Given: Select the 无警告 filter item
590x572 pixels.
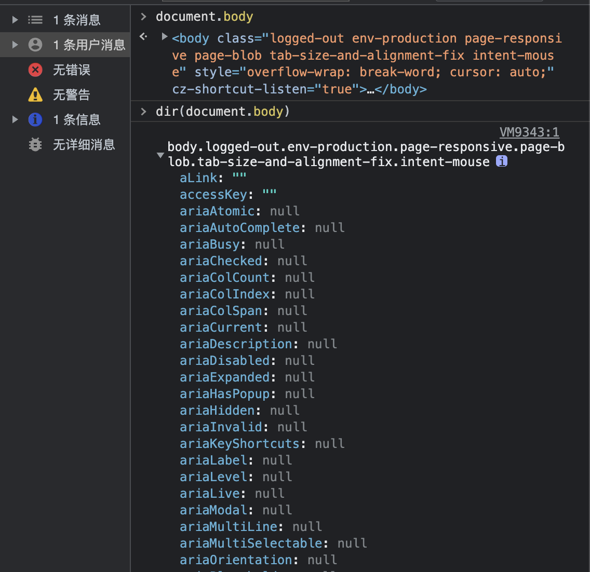Looking at the screenshot, I should pos(72,94).
